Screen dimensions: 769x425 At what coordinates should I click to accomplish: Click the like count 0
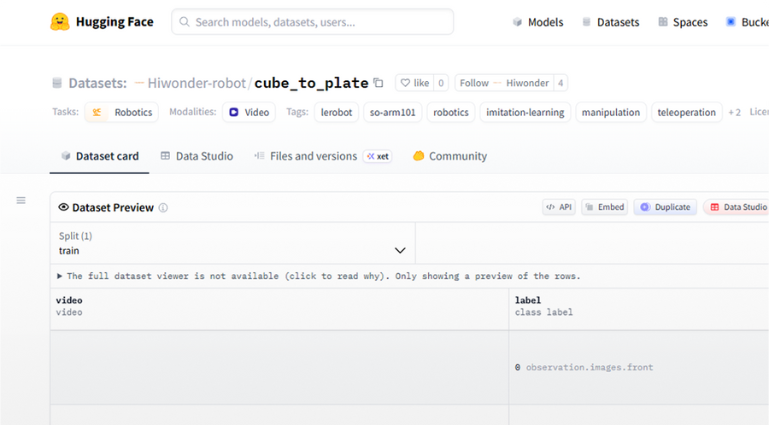[441, 83]
